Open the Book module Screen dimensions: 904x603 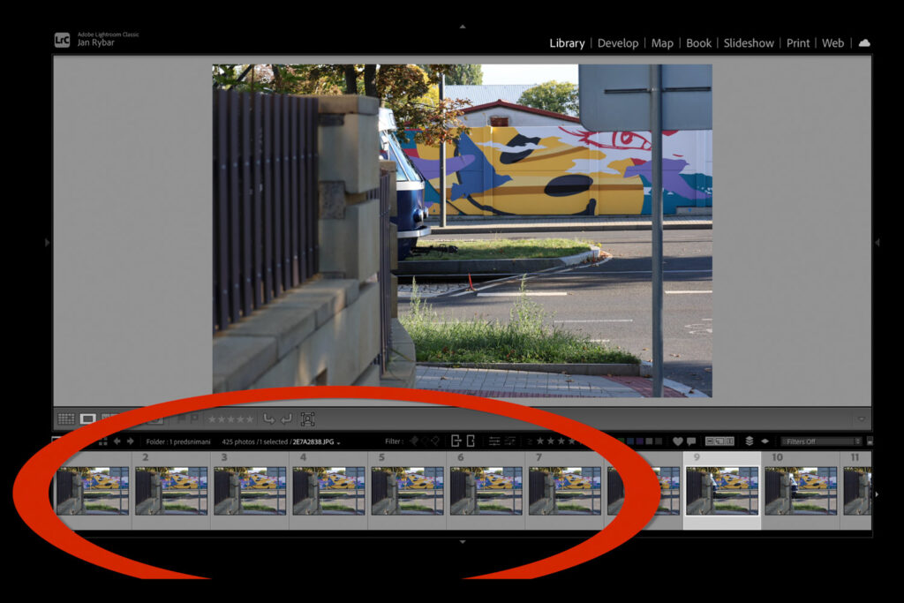[699, 43]
